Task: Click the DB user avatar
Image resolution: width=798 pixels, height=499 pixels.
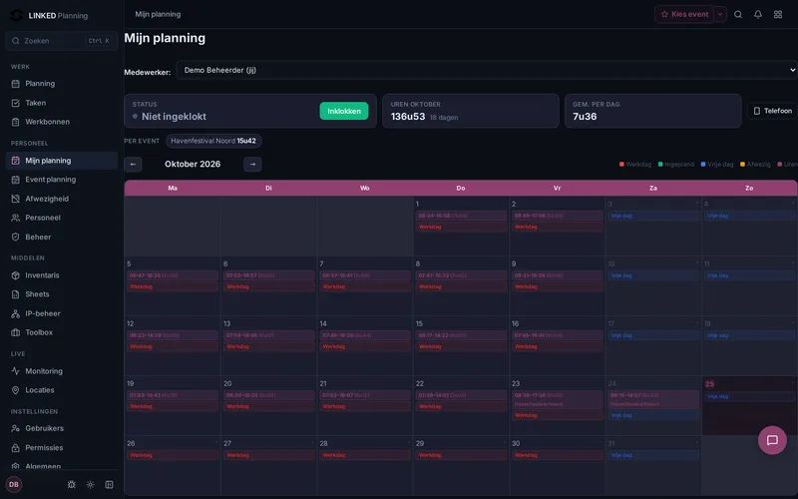Action: [x=14, y=484]
